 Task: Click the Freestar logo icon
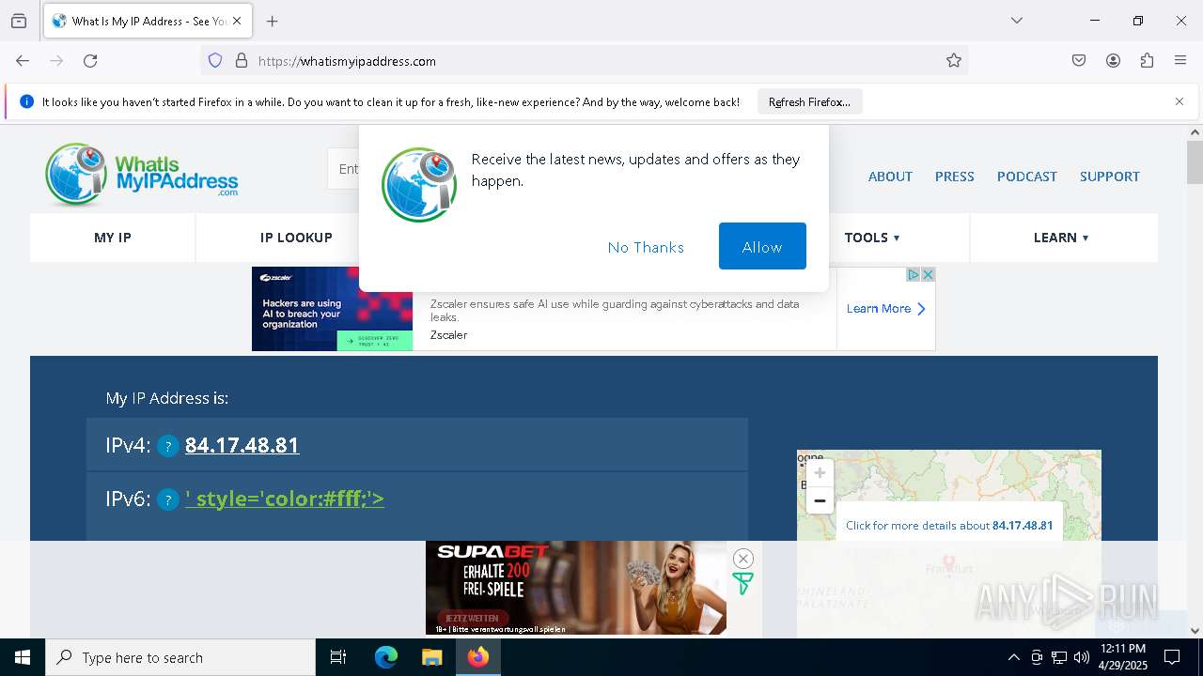pos(742,583)
